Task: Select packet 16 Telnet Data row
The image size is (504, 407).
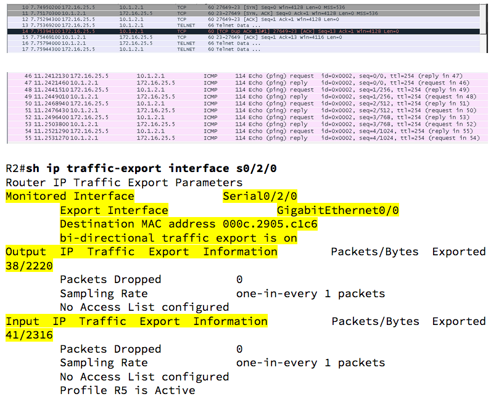Action: (243, 43)
